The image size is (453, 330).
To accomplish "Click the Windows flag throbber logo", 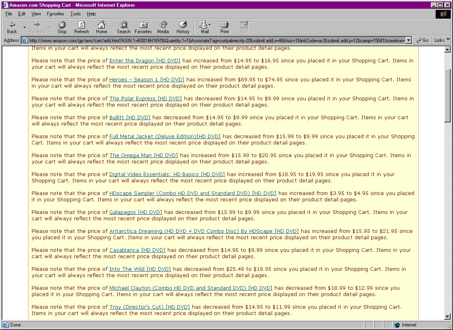I will coord(443,14).
